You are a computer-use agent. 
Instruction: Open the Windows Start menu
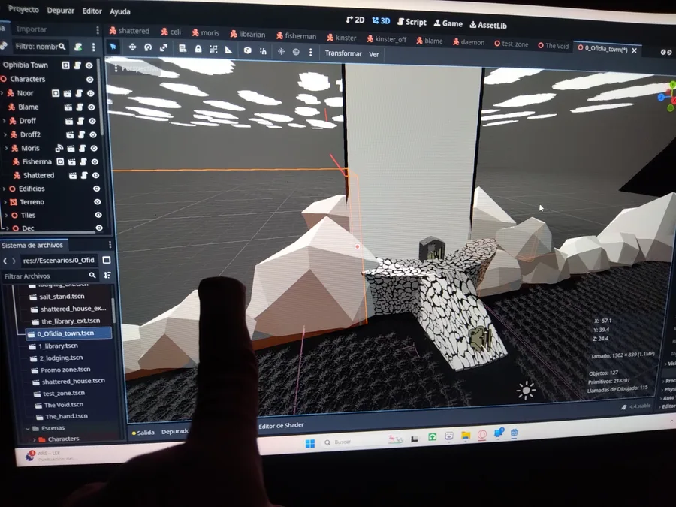pos(310,444)
